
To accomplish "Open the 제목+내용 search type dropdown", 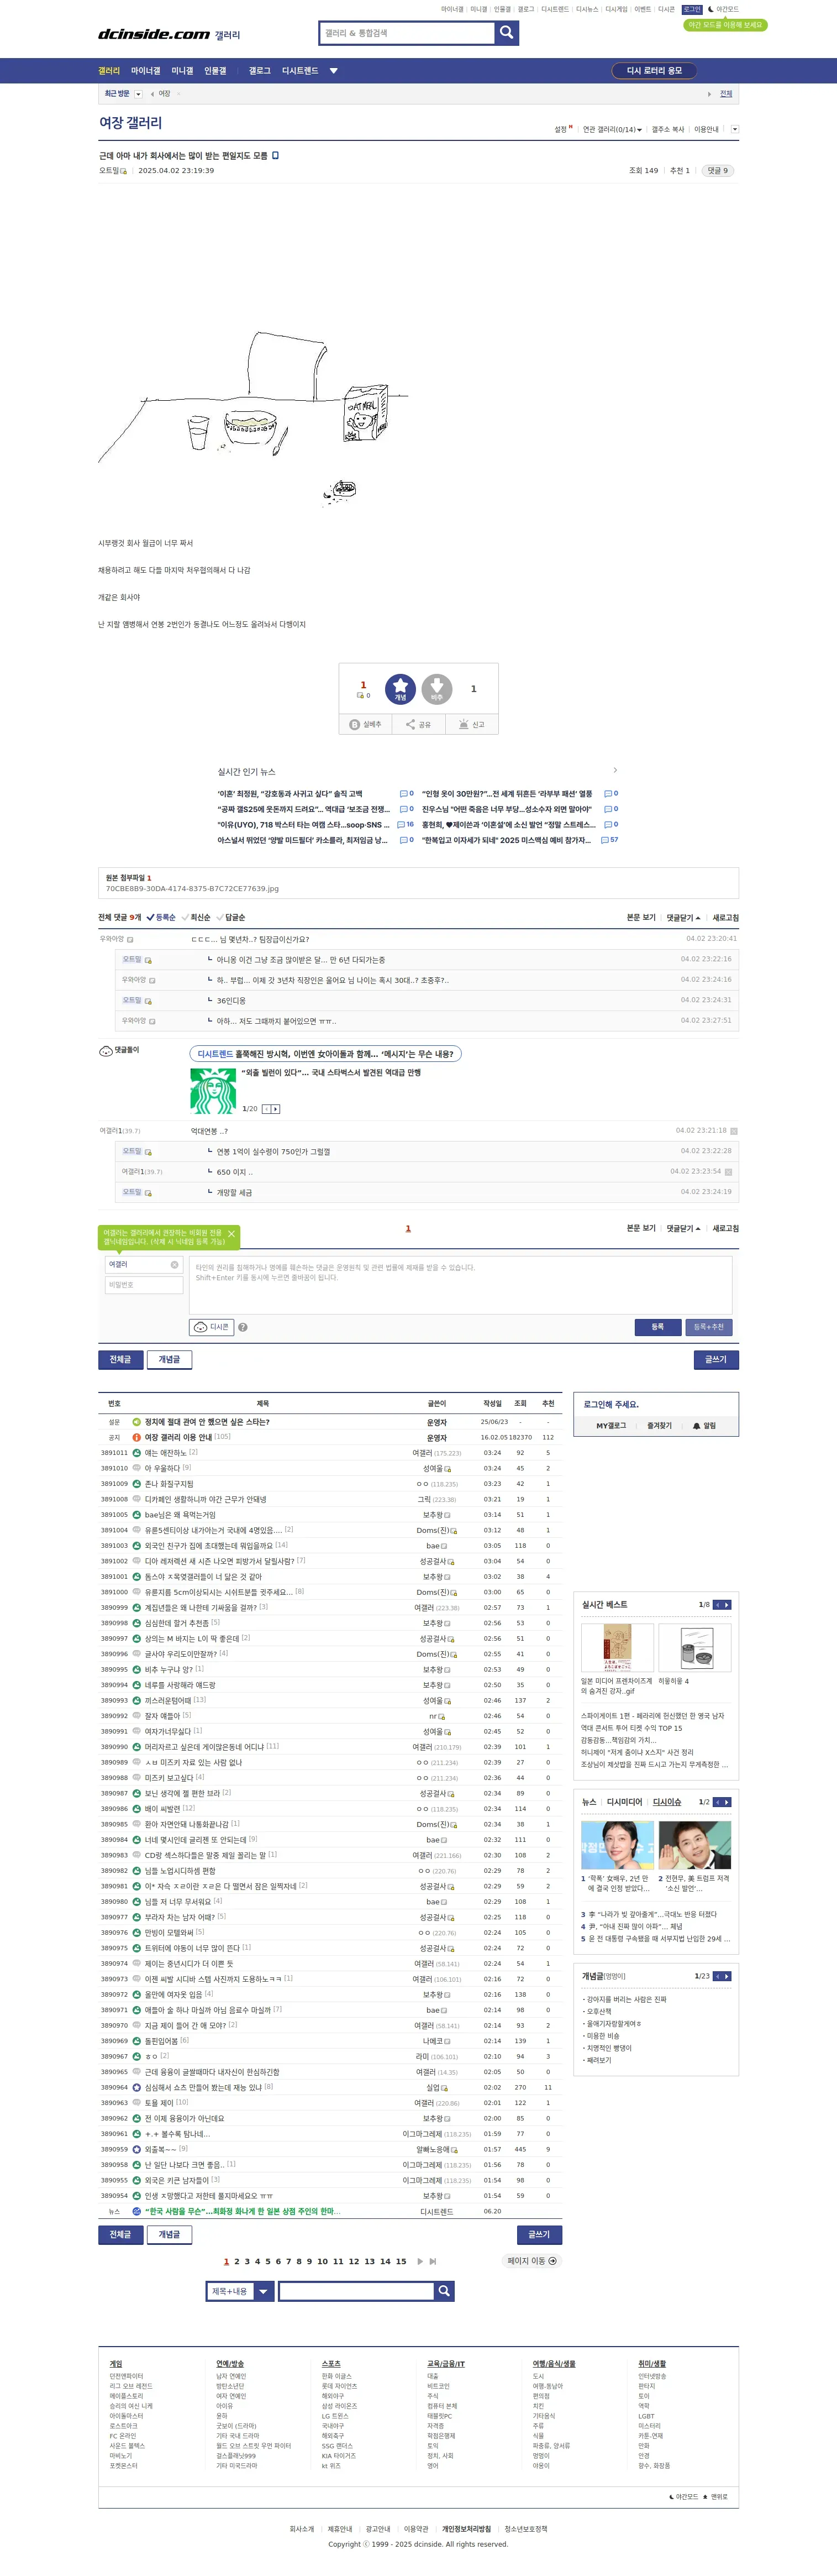I will click(240, 2290).
